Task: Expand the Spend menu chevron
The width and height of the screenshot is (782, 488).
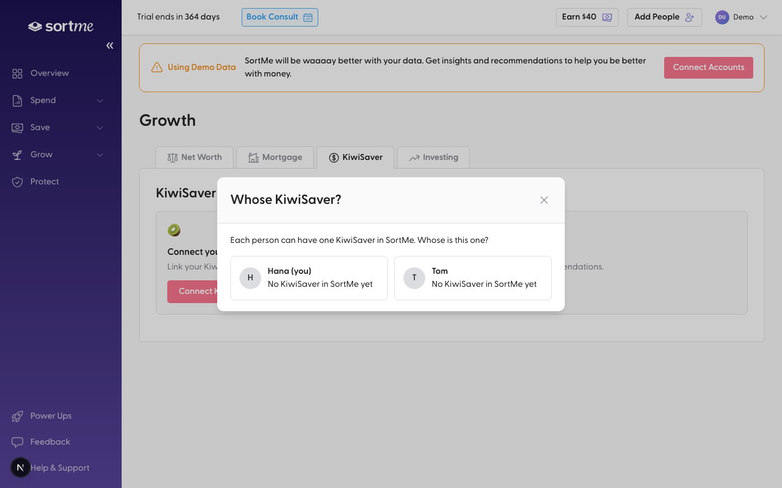Action: tap(100, 100)
